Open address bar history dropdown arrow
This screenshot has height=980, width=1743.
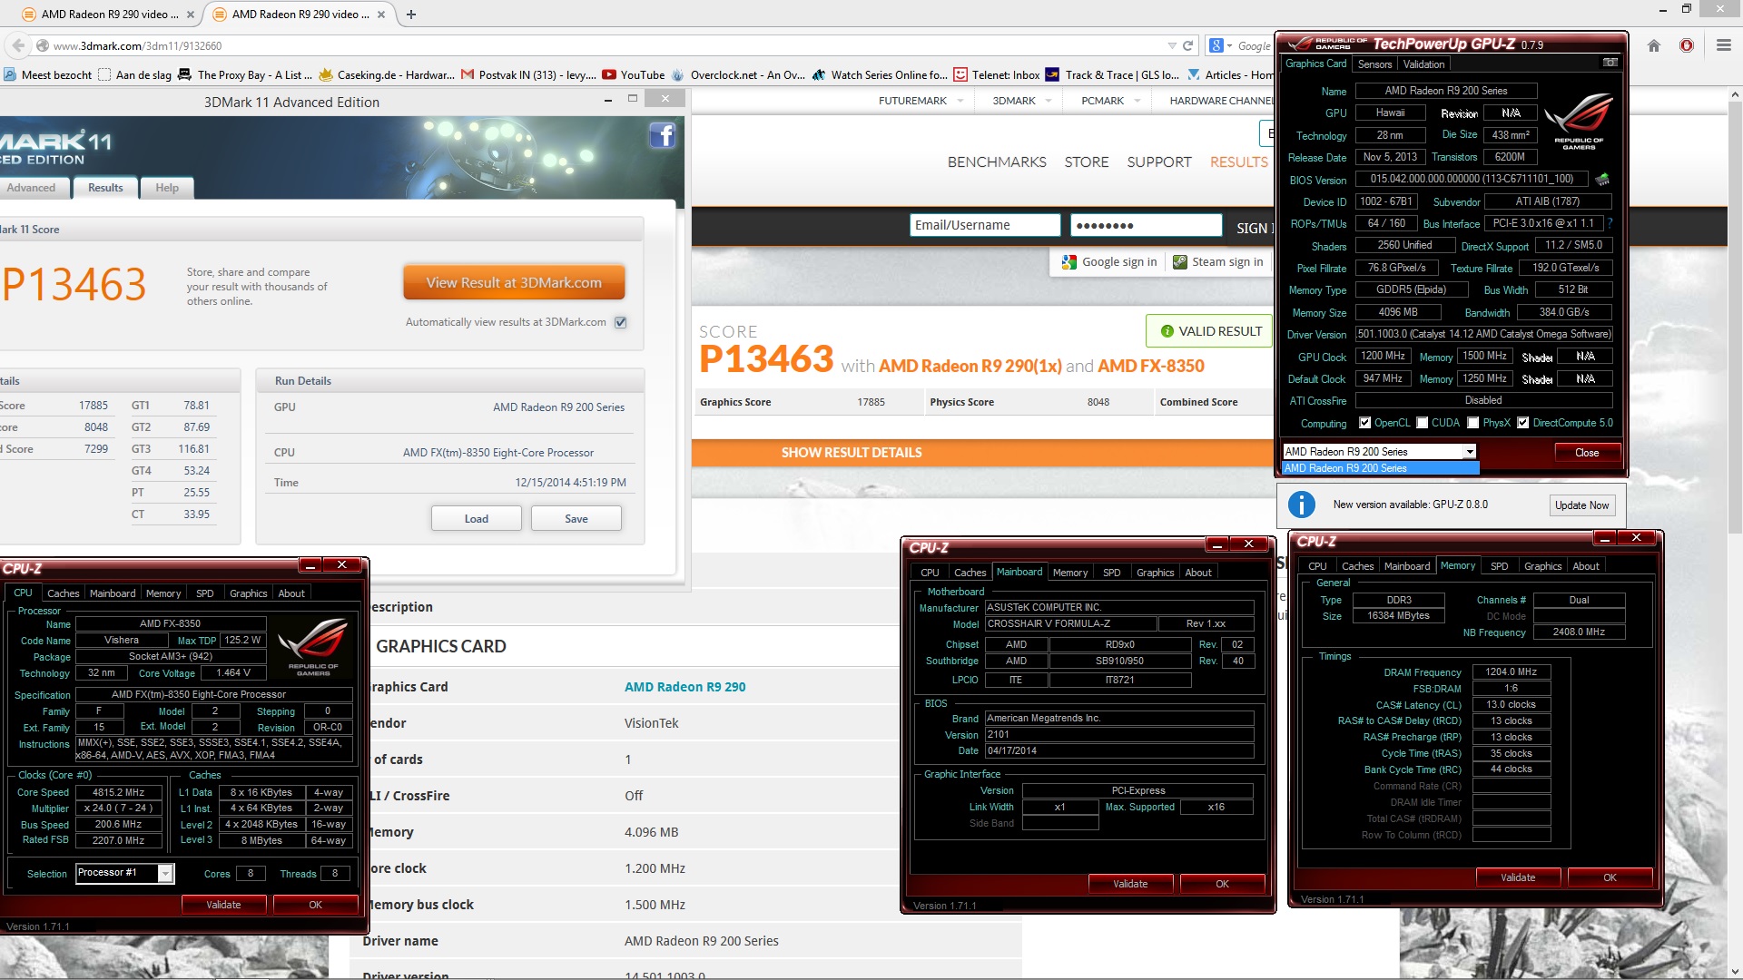(1171, 45)
